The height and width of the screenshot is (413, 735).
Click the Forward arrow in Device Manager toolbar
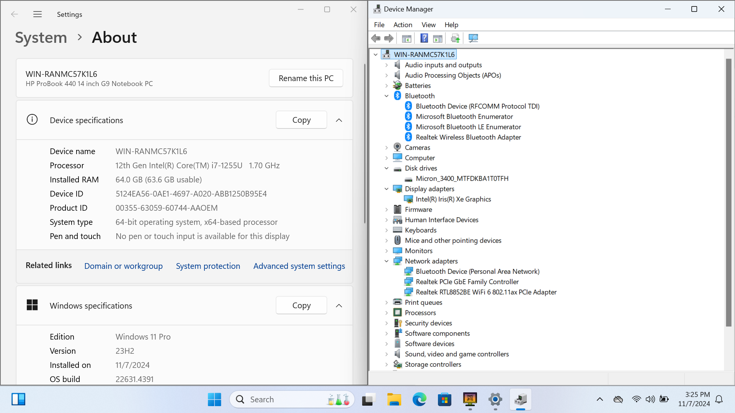point(389,38)
